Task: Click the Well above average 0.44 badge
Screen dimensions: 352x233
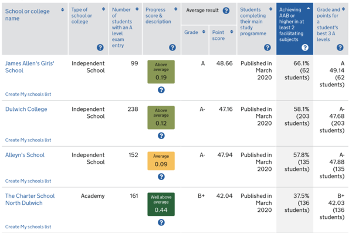Action: [x=161, y=204]
